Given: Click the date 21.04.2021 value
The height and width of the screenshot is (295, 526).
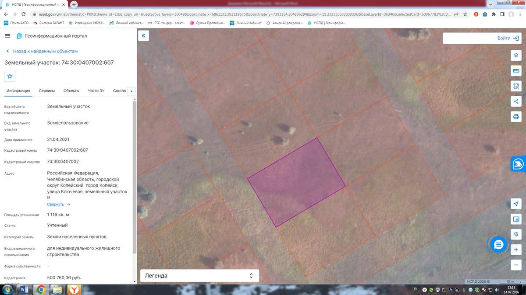Looking at the screenshot, I should (58, 139).
